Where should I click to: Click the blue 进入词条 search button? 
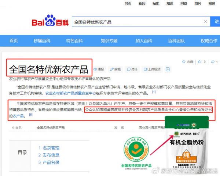(x=216, y=22)
